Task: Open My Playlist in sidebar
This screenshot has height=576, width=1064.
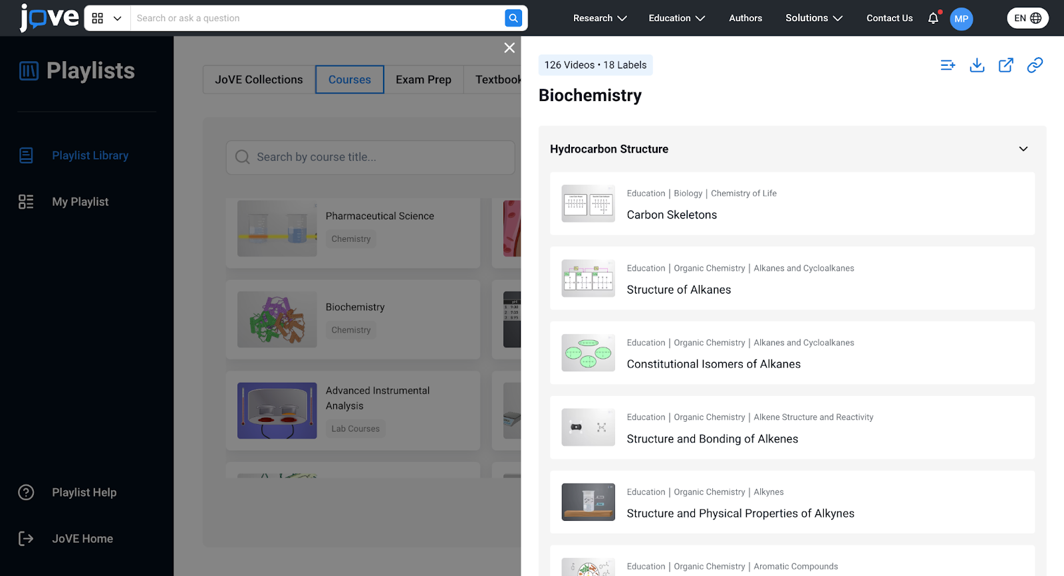Action: point(64,202)
